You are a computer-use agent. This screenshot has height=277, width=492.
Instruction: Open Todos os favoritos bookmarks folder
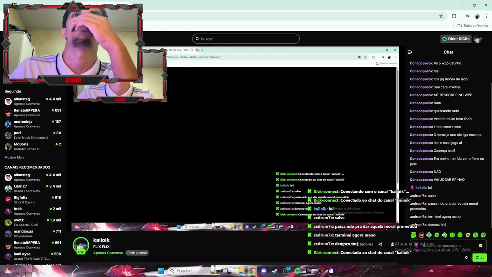tap(473, 26)
